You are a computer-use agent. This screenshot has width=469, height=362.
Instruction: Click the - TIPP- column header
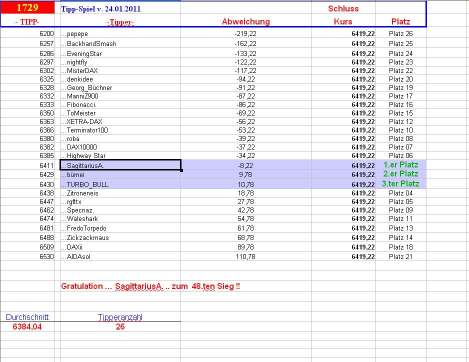coord(28,21)
